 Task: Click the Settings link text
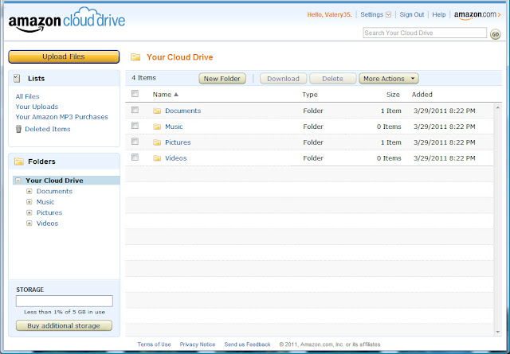pyautogui.click(x=372, y=14)
